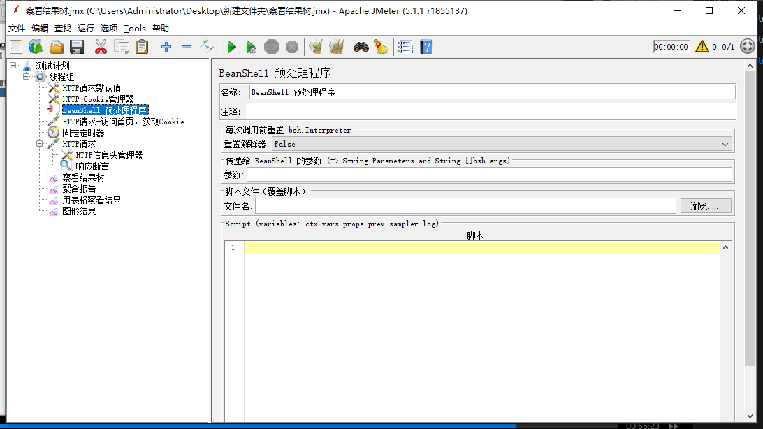This screenshot has height=429, width=763.
Task: Click the Open file folder icon
Action: pyautogui.click(x=57, y=48)
